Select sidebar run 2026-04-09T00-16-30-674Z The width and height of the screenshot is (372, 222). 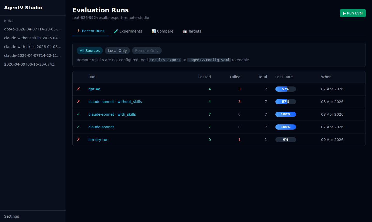click(33, 64)
